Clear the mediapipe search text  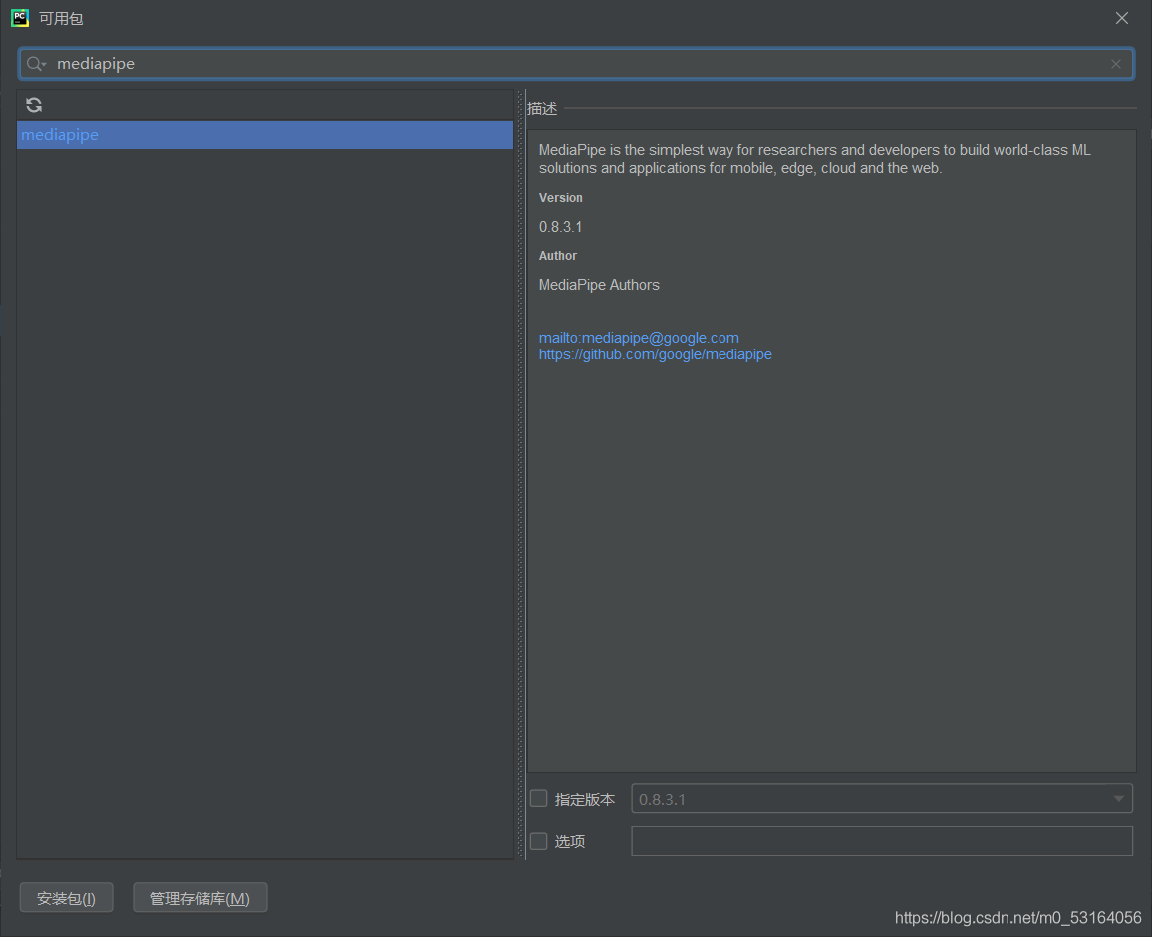tap(1115, 64)
